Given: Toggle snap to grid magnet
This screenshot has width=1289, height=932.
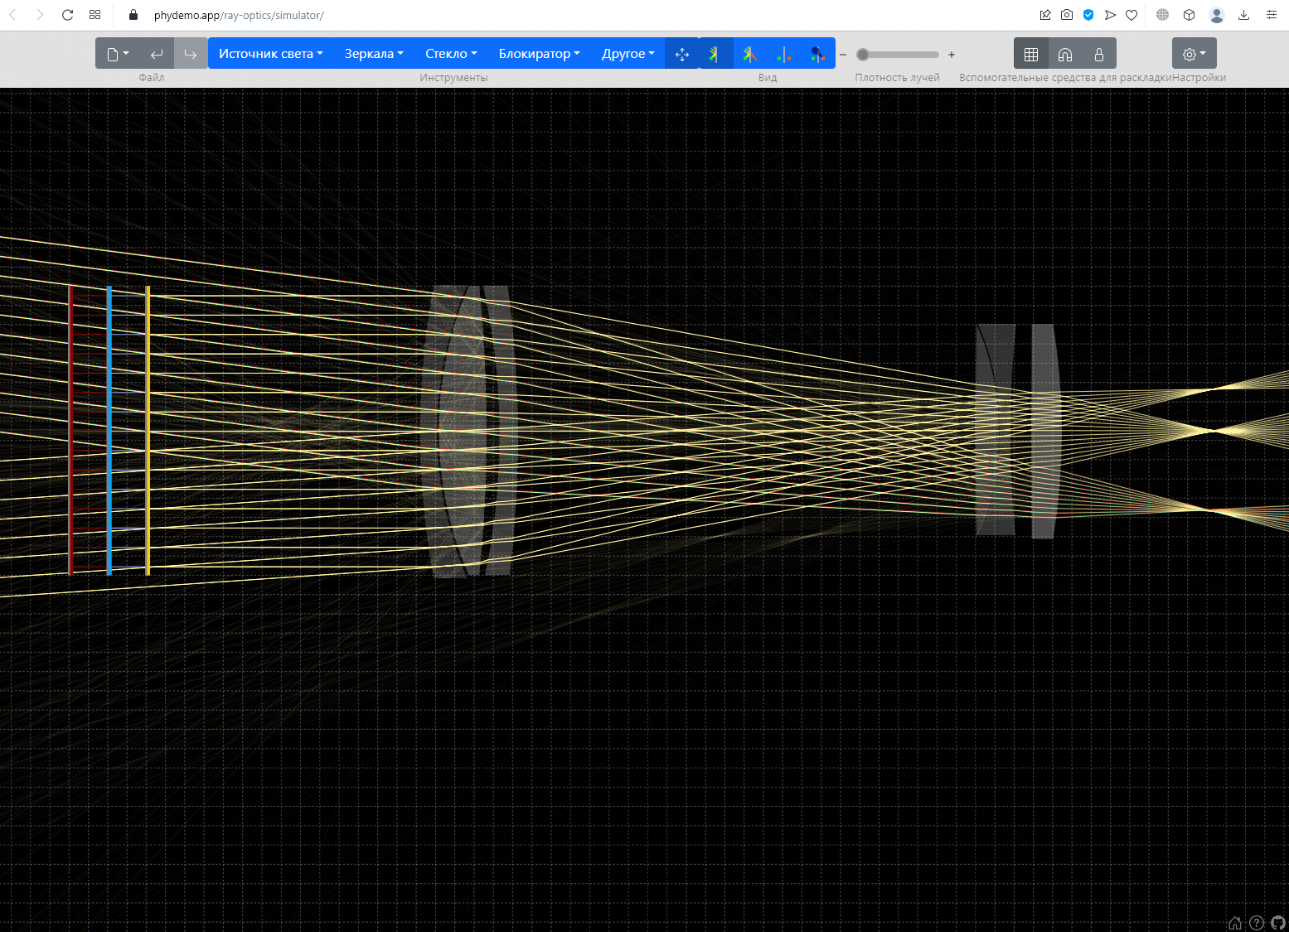Looking at the screenshot, I should (1065, 54).
